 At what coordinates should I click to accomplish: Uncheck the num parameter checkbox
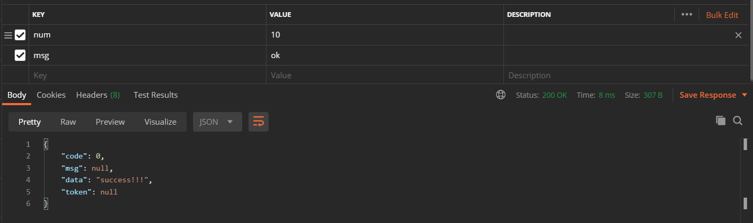click(x=20, y=35)
